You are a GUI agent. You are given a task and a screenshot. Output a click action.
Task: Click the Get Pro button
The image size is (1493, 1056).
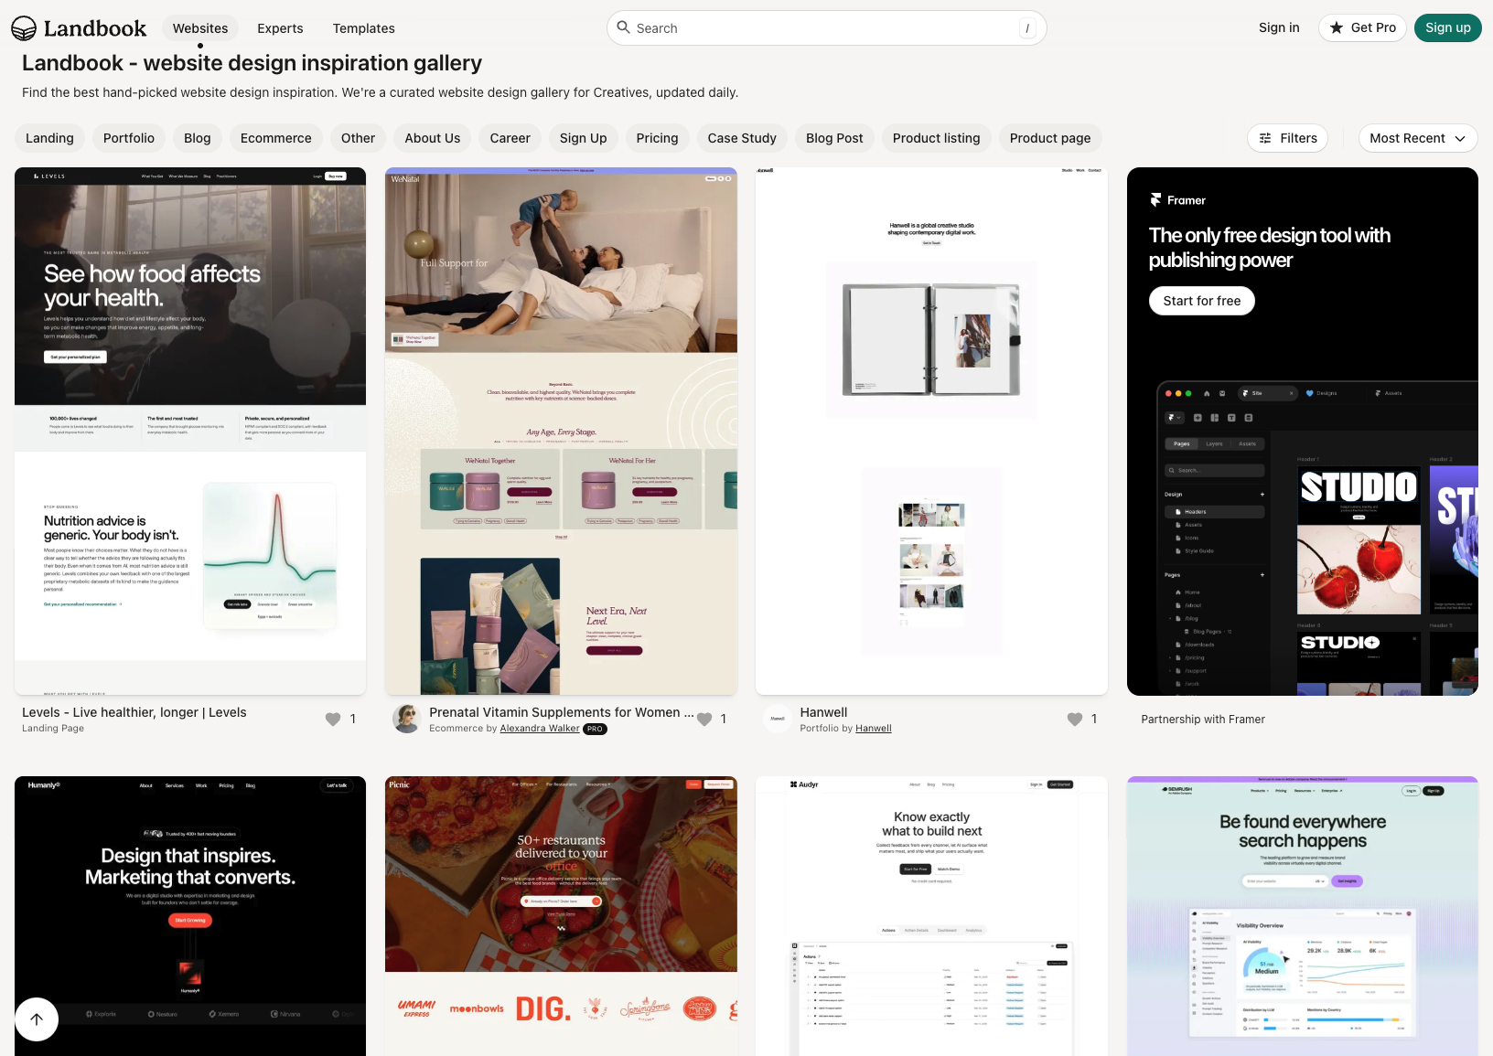tap(1362, 27)
